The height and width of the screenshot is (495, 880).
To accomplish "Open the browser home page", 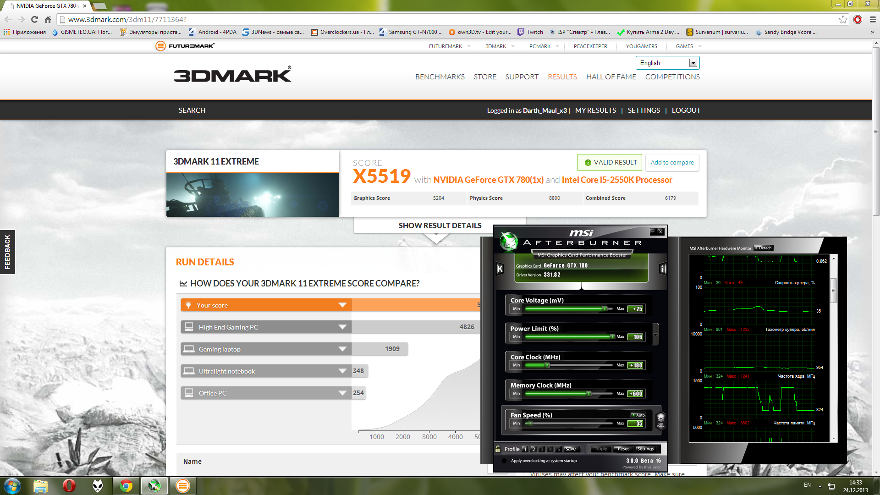I will [48, 19].
